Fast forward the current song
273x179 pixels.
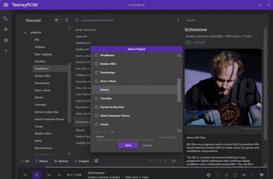pos(49,175)
